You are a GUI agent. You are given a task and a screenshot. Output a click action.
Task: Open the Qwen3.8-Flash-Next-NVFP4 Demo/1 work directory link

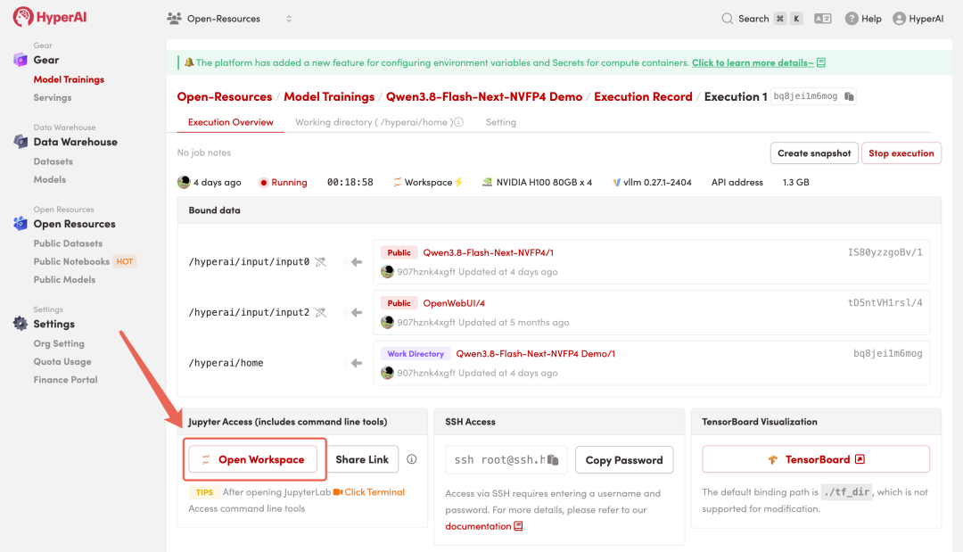tap(536, 354)
